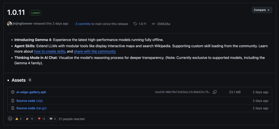The image size is (279, 129).
Task: View the 3 commits since this release
Action: pyautogui.click(x=83, y=24)
